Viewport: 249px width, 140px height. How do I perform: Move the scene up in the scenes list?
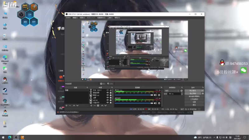pos(74,105)
